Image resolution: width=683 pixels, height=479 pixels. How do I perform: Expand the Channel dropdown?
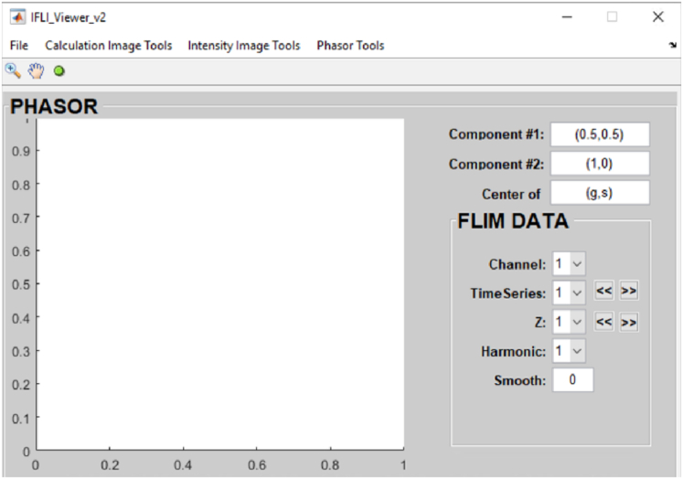[569, 264]
